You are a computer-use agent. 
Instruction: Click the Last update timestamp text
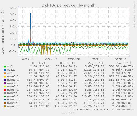(x=103, y=110)
